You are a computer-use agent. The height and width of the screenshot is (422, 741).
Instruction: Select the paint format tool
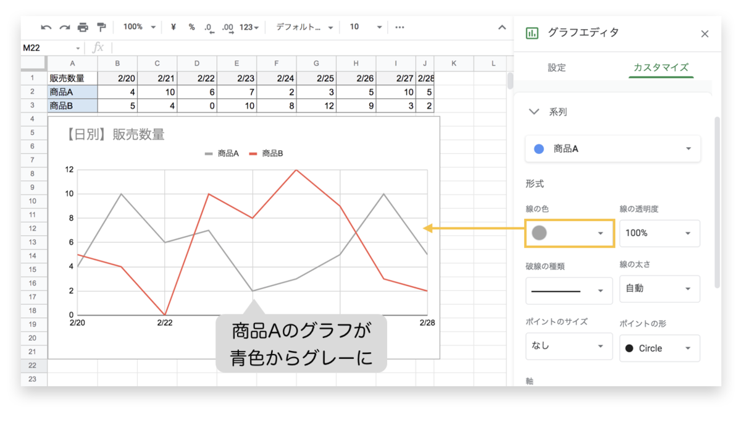101,27
